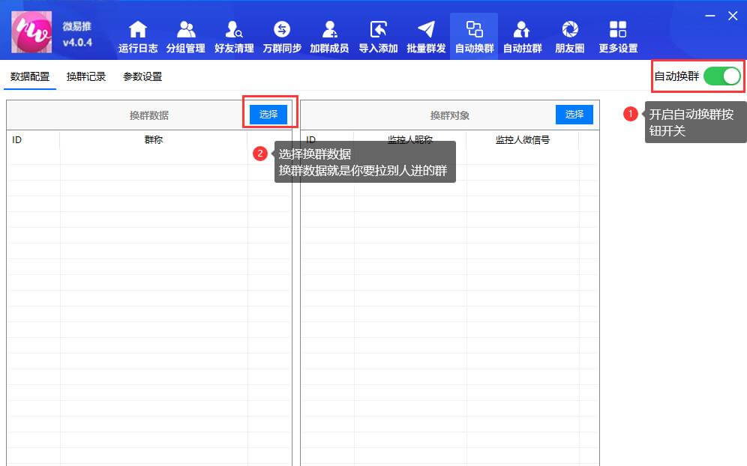The width and height of the screenshot is (747, 466).
Task: Click 选择 next to 换群数据
Action: coord(268,115)
